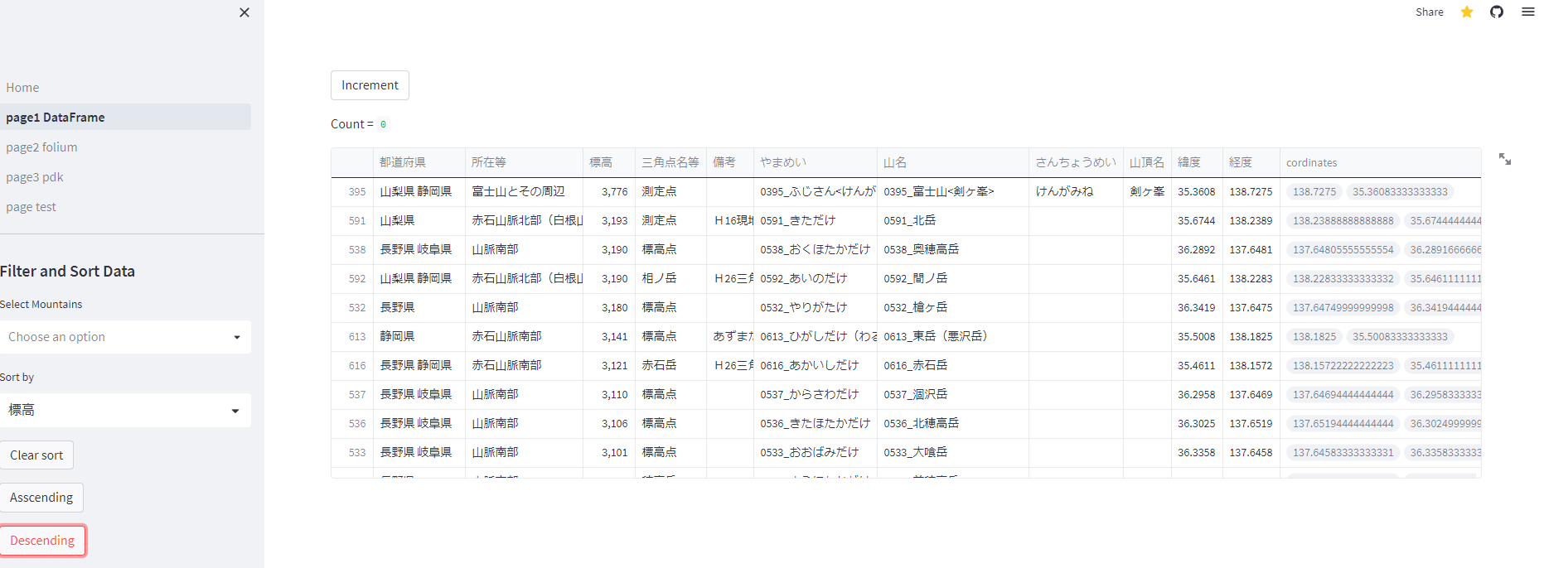Click the Increment button

pyautogui.click(x=370, y=85)
